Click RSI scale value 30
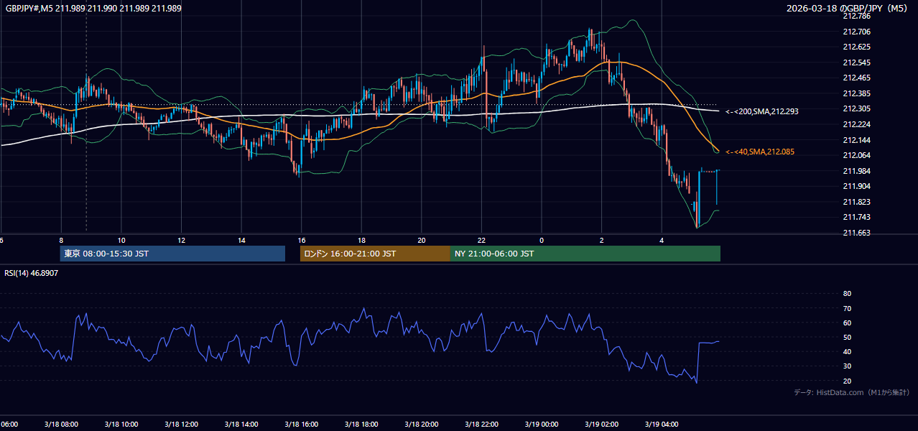Viewport: 918px width, 431px height. (x=847, y=366)
